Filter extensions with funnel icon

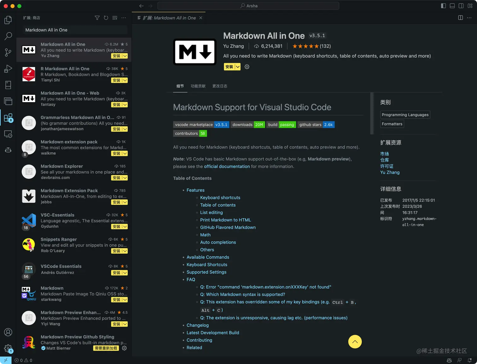click(97, 18)
